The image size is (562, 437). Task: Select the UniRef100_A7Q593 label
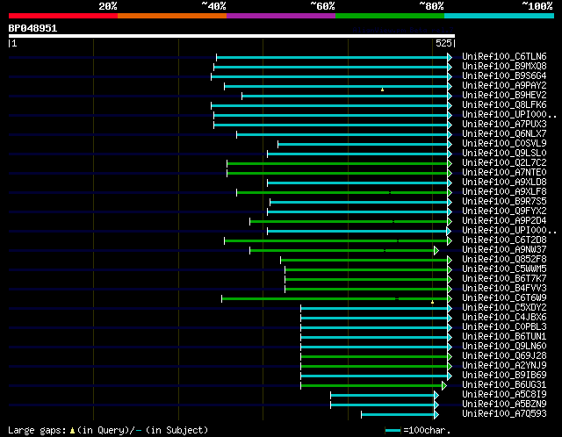504,414
